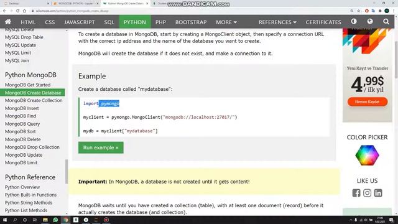398x224 pixels.
Task: Open WhatsApp from taskbar
Action: pyautogui.click(x=55, y=220)
